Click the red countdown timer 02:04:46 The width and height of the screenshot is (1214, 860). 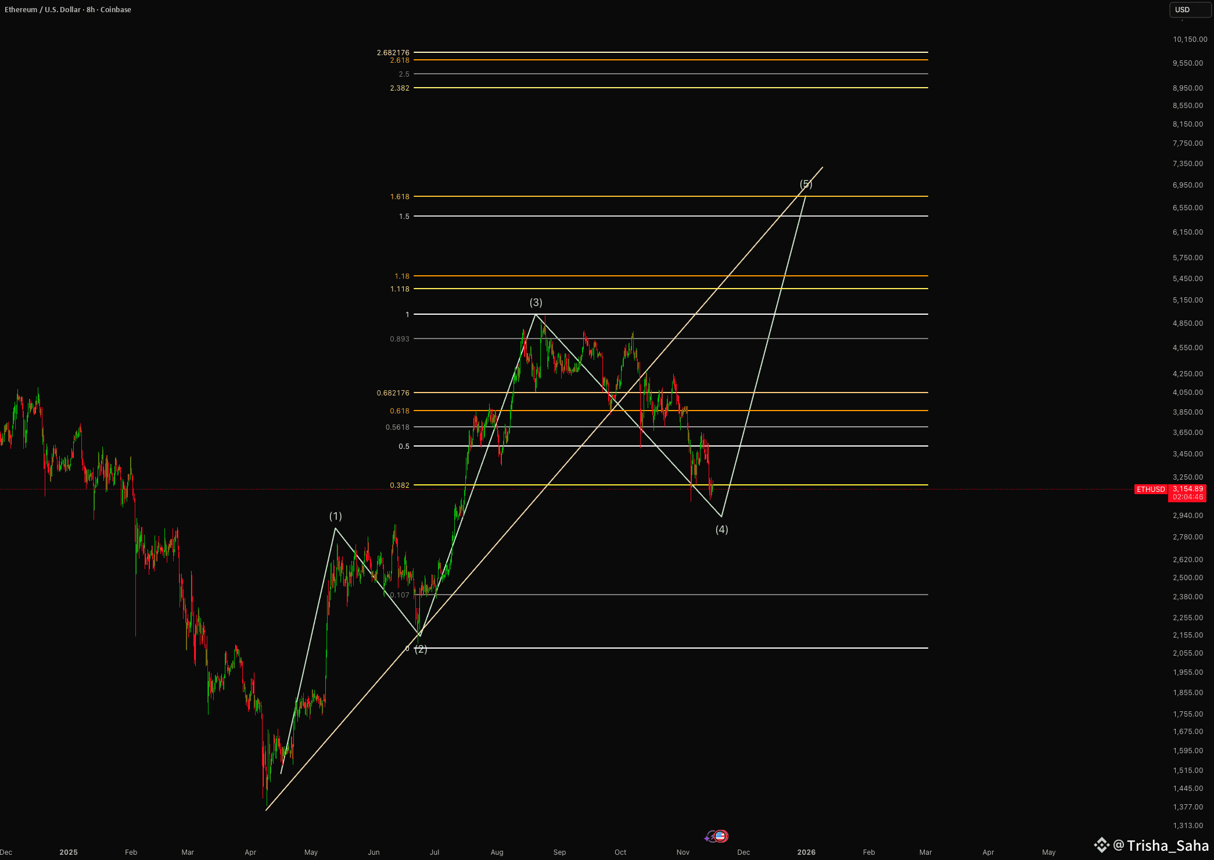(1187, 497)
